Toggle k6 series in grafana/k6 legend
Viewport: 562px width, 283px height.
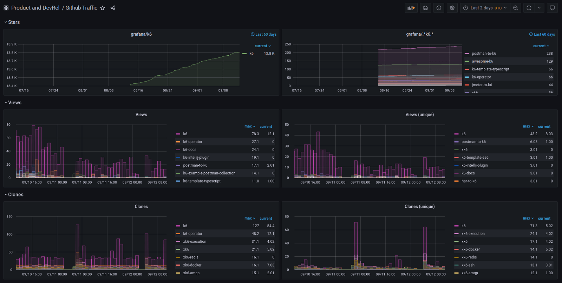[x=251, y=54]
